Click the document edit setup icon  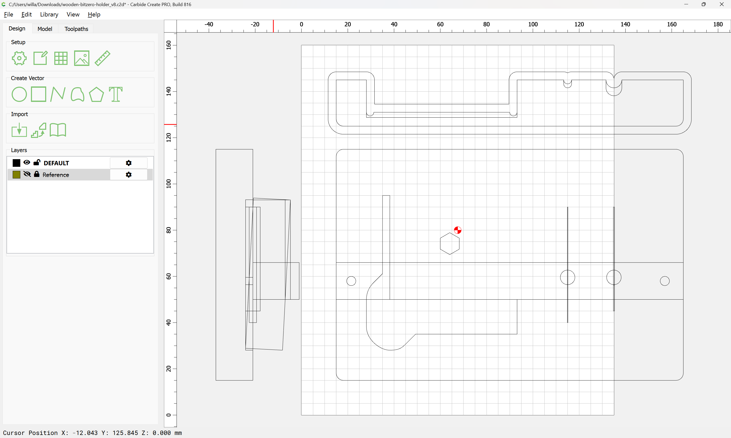pyautogui.click(x=40, y=58)
